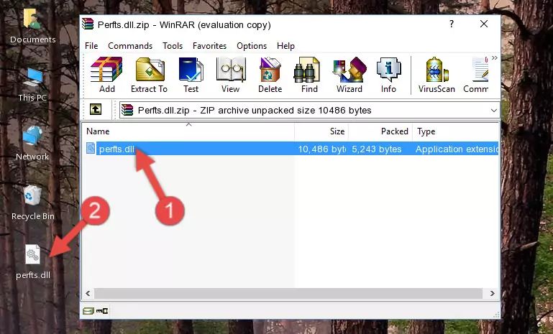
Task: Open the Help menu
Action: pos(285,46)
